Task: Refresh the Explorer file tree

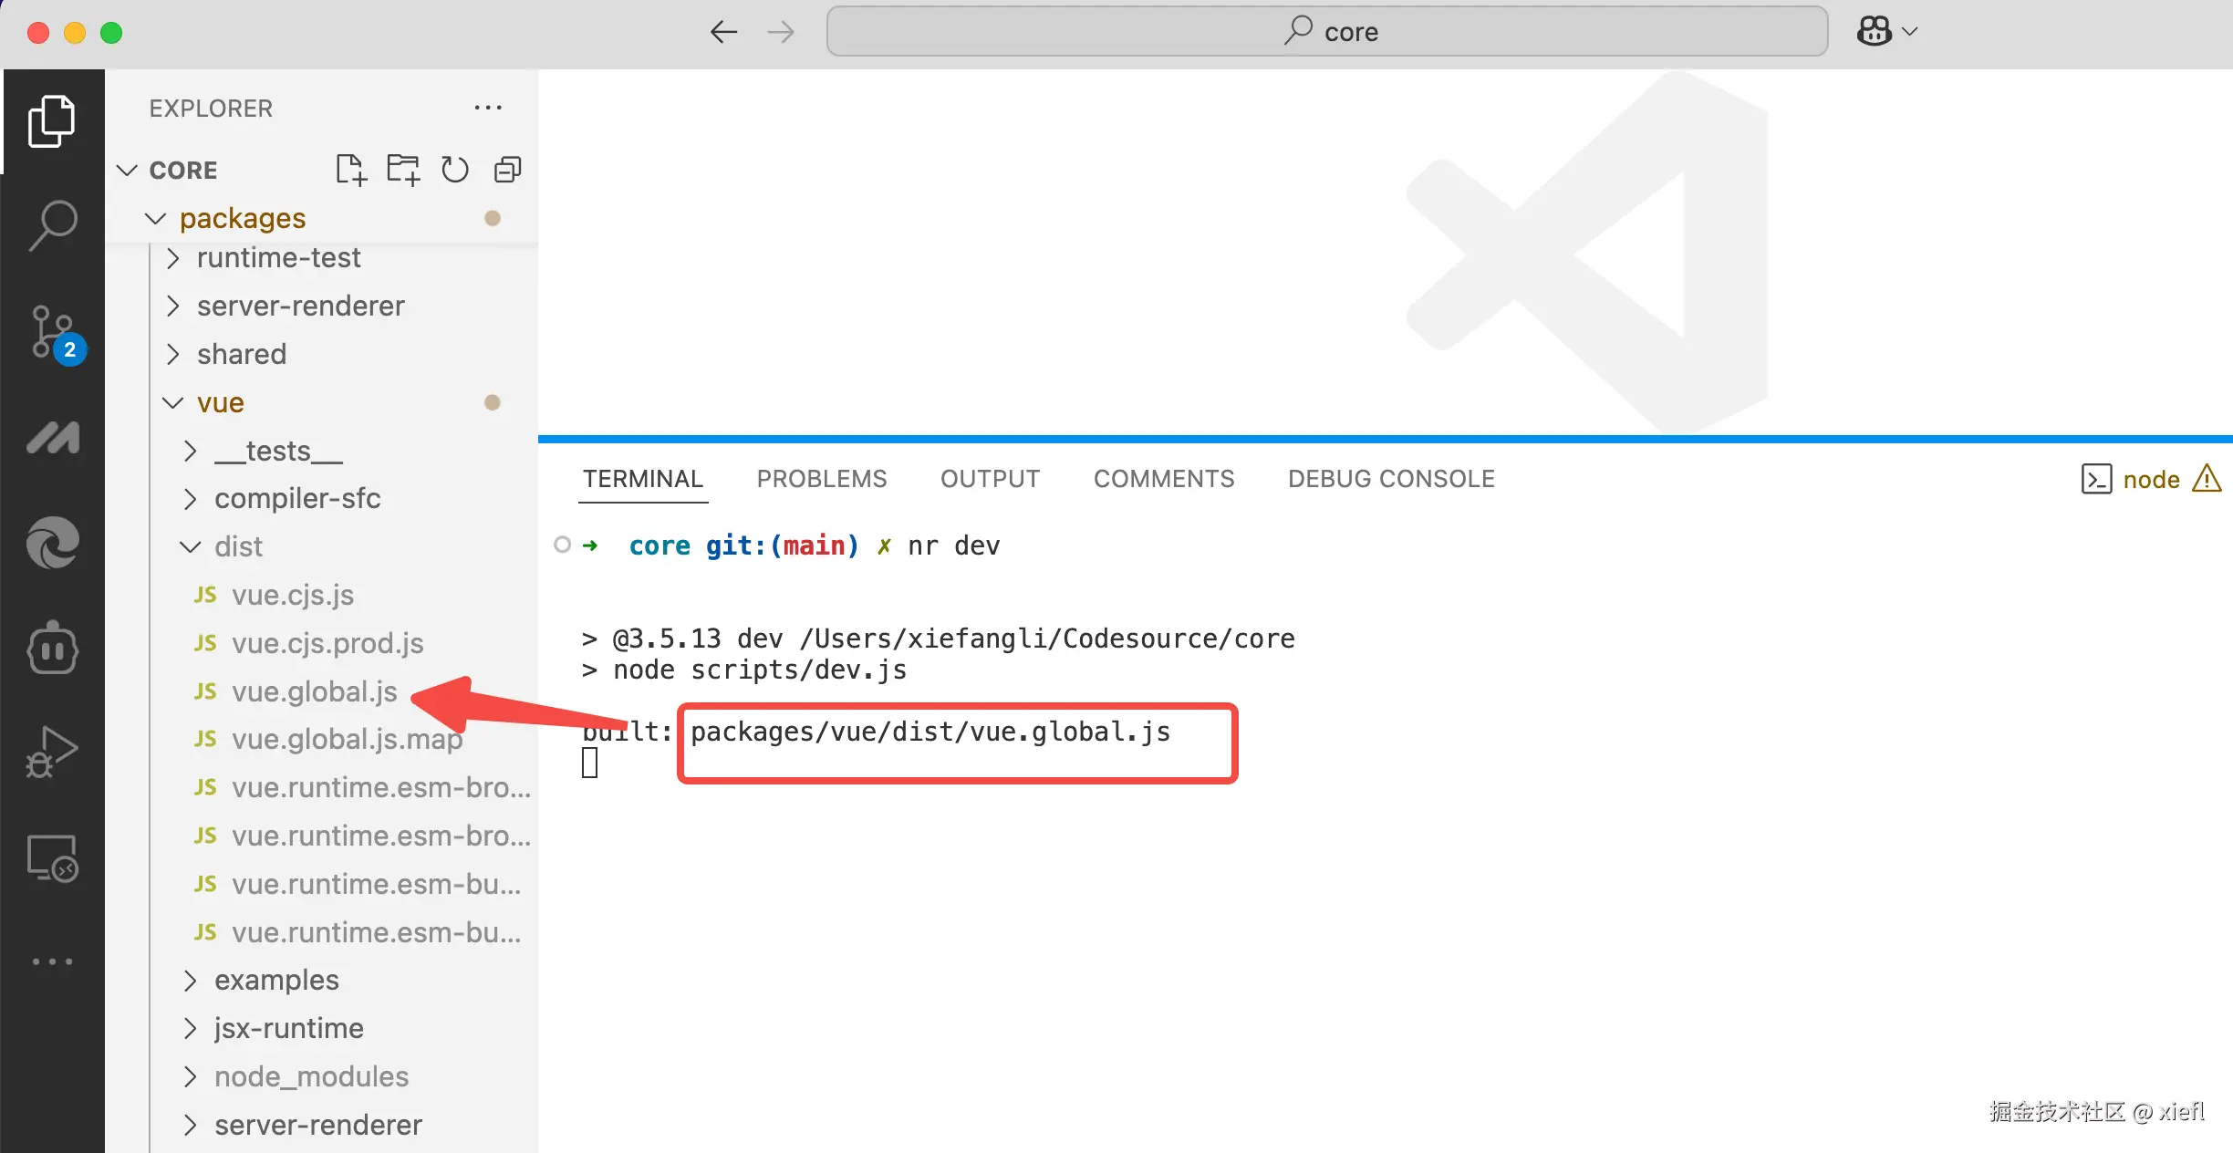Action: [x=454, y=170]
